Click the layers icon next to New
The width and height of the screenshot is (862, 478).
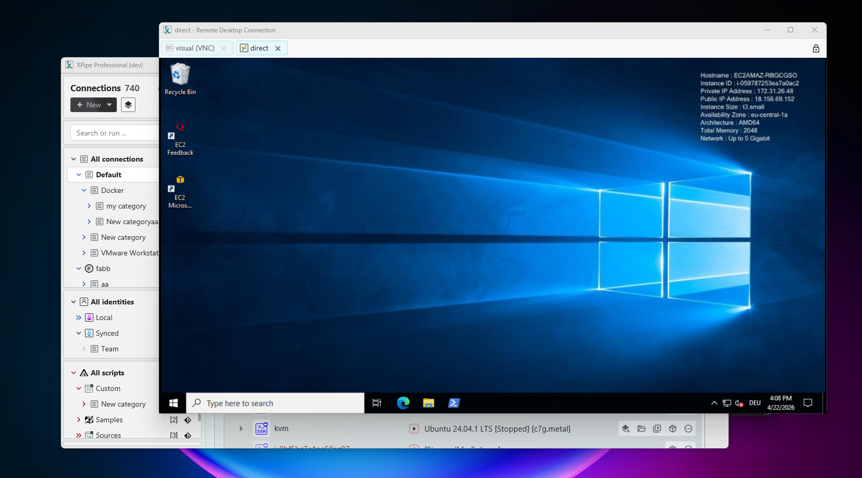pos(128,105)
